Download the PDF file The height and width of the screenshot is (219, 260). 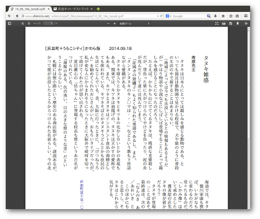[230, 23]
